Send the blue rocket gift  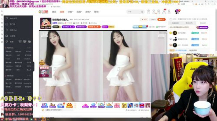[130, 105]
